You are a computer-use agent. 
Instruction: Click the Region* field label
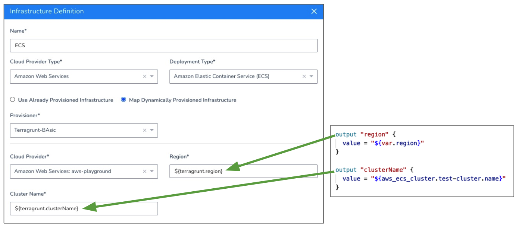pyautogui.click(x=179, y=156)
